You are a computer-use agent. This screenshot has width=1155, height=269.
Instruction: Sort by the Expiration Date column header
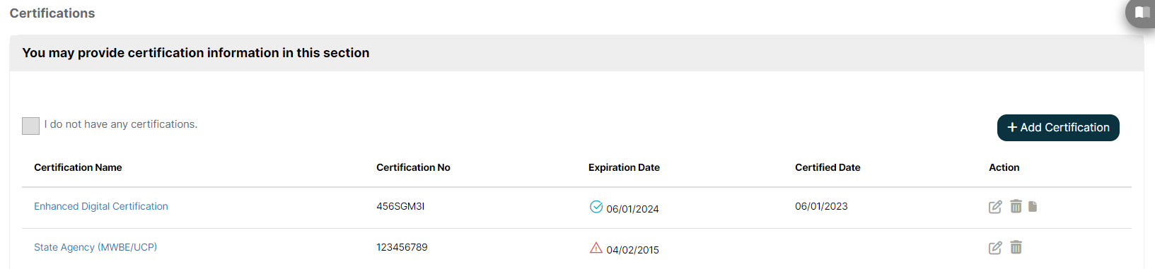[x=624, y=167]
